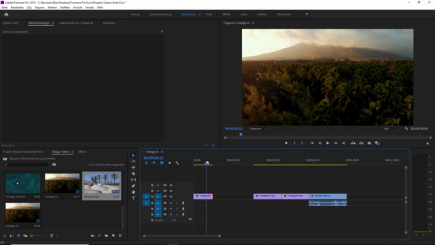
Task: Open Sequenz menu
Action: 39,7
